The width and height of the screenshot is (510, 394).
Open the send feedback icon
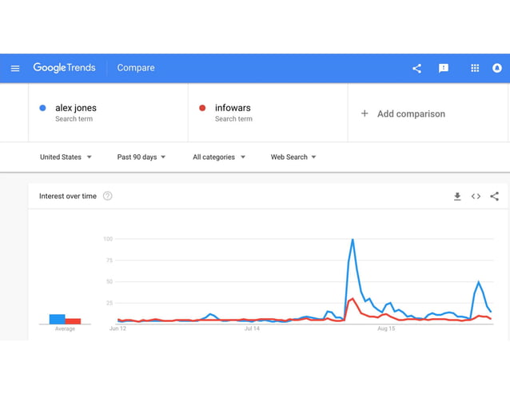(x=444, y=69)
